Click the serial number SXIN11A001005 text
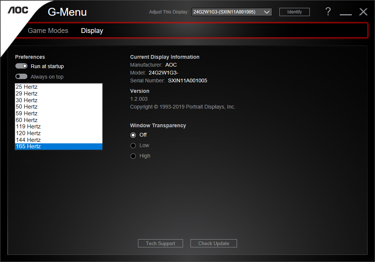Screen dimensions: 375x262 (x=187, y=80)
